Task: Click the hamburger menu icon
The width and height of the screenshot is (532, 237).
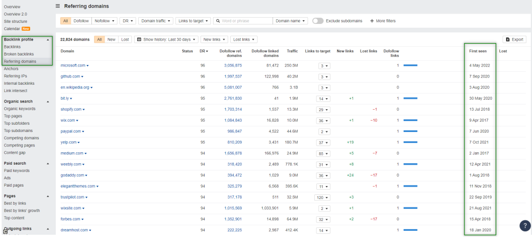Action: point(58,6)
